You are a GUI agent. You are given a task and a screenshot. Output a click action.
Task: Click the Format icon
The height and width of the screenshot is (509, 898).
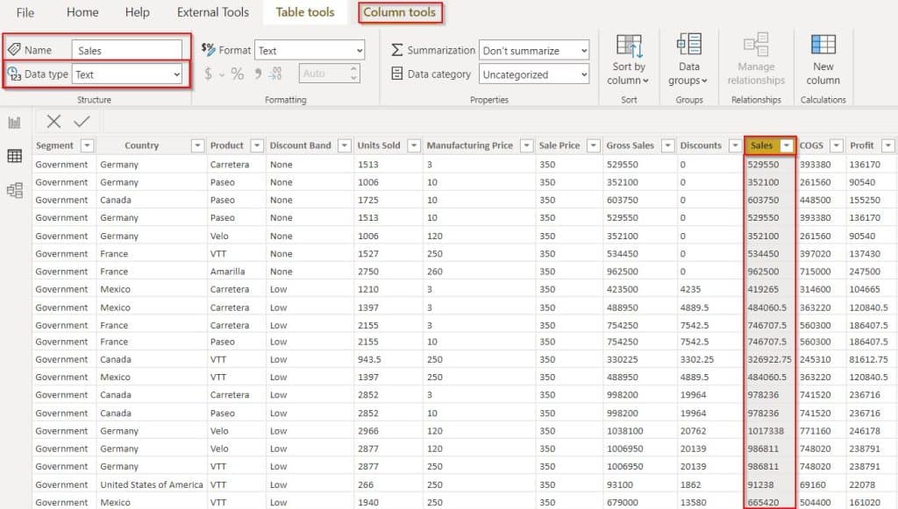(x=208, y=48)
